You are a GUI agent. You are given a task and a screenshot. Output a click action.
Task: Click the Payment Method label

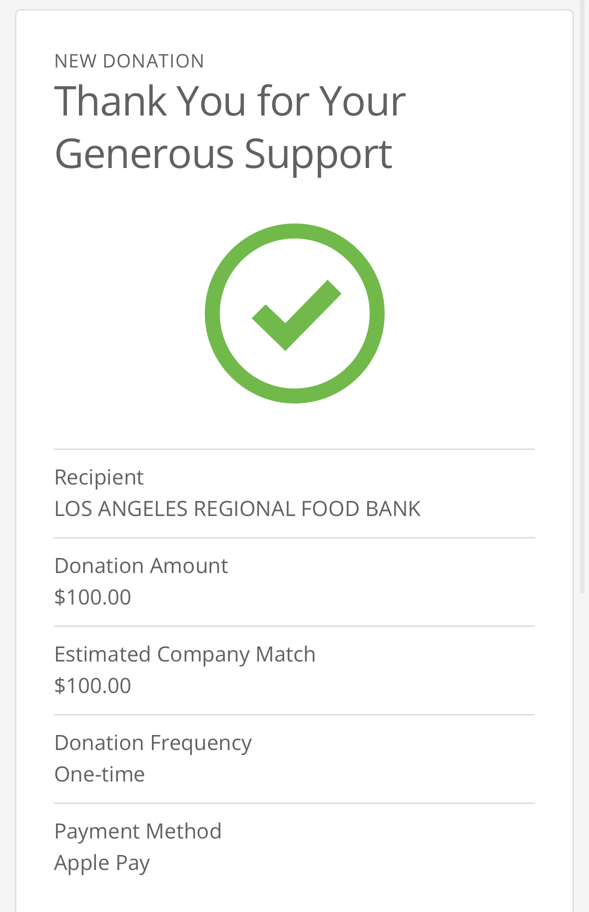(138, 831)
